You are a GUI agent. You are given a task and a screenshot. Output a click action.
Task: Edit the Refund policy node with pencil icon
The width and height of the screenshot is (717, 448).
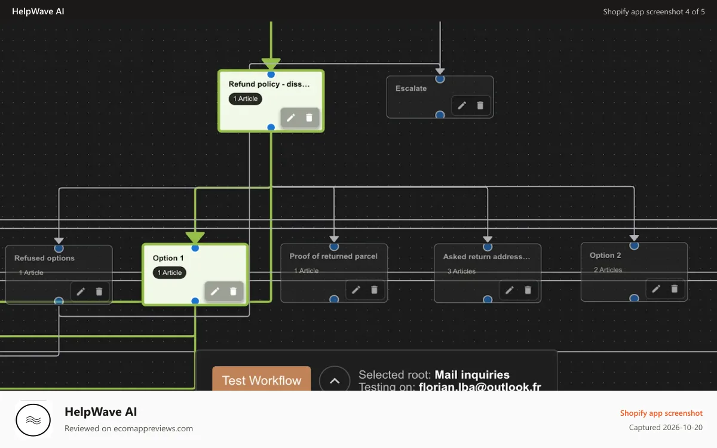click(x=291, y=118)
